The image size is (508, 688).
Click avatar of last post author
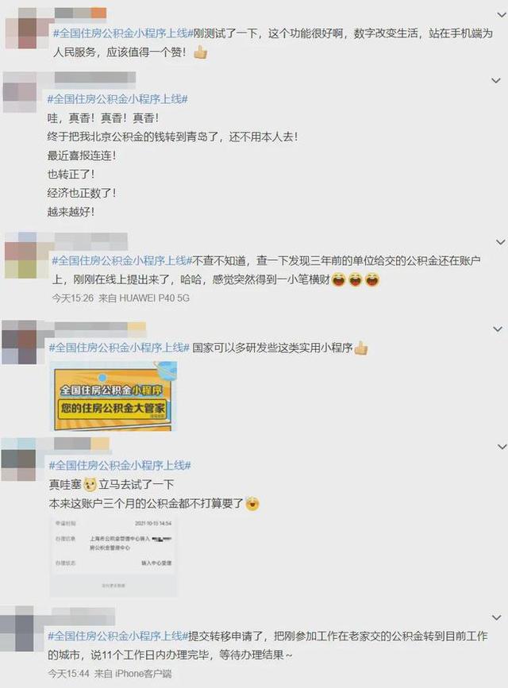[17, 629]
